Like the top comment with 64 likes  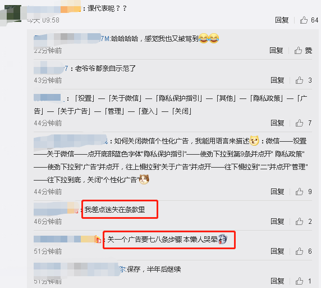(x=304, y=20)
